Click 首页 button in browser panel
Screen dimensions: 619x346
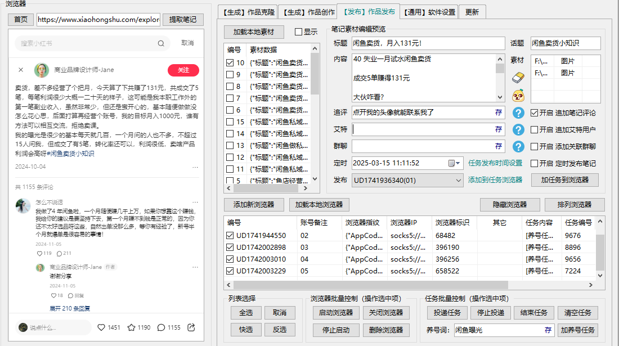click(x=21, y=19)
